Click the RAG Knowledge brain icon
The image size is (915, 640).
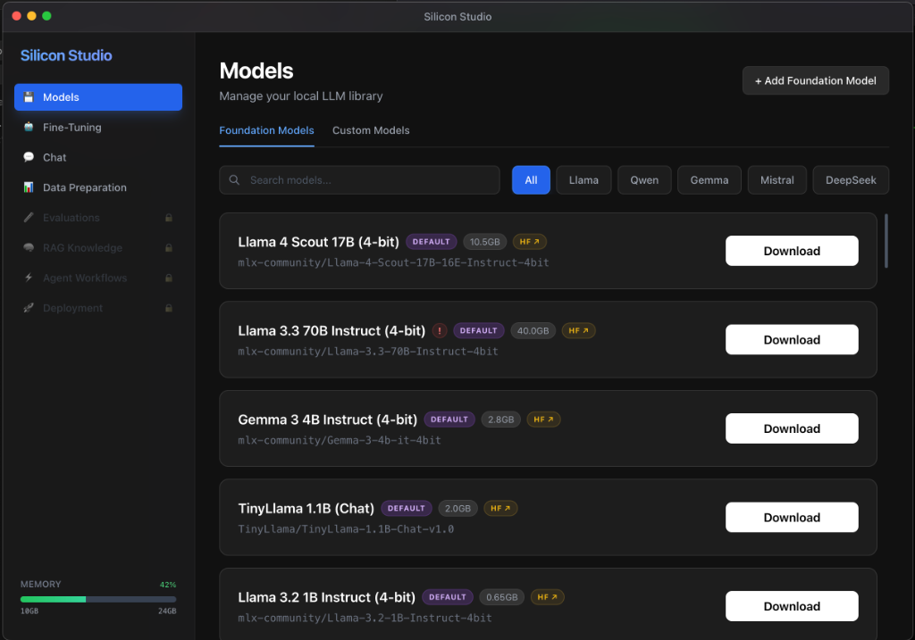(x=28, y=248)
